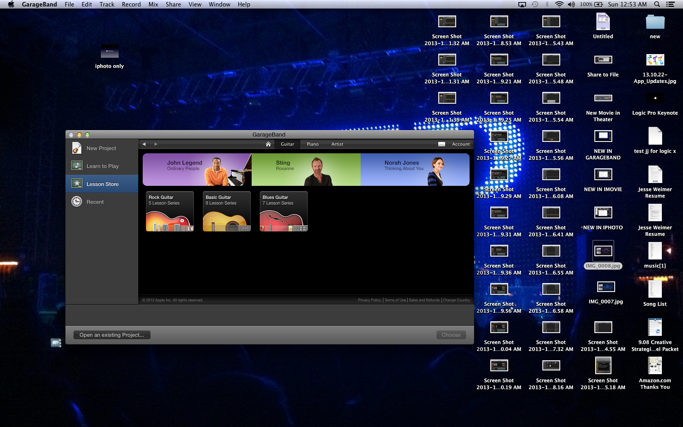
Task: Open the Artist lessons tab
Action: 337,144
